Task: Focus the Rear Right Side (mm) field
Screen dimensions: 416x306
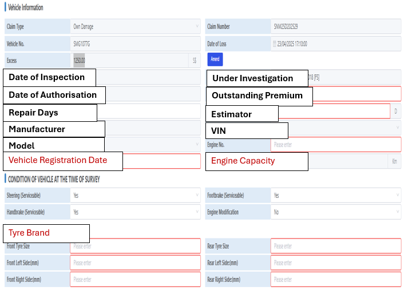Action: (335, 279)
